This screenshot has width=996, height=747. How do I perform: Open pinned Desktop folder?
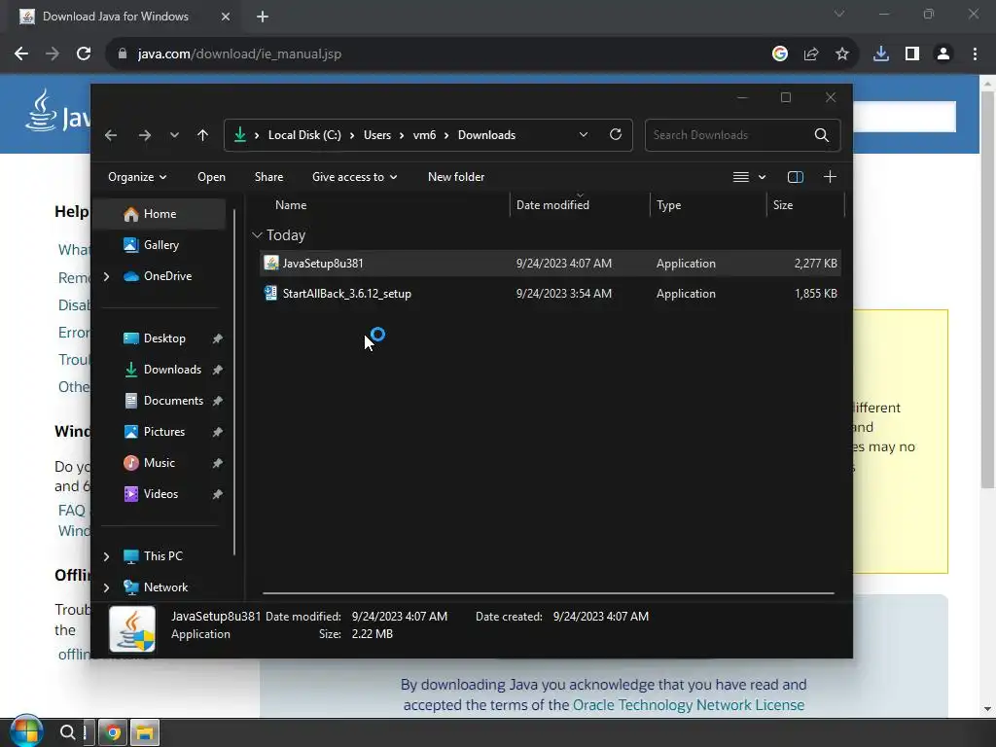[164, 338]
